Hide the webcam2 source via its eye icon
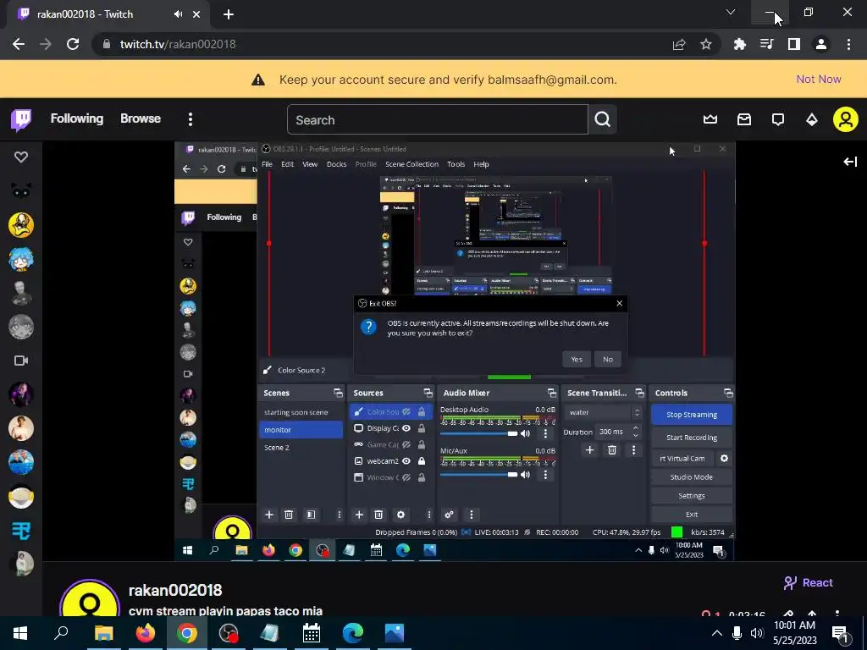This screenshot has height=650, width=867. [x=406, y=461]
